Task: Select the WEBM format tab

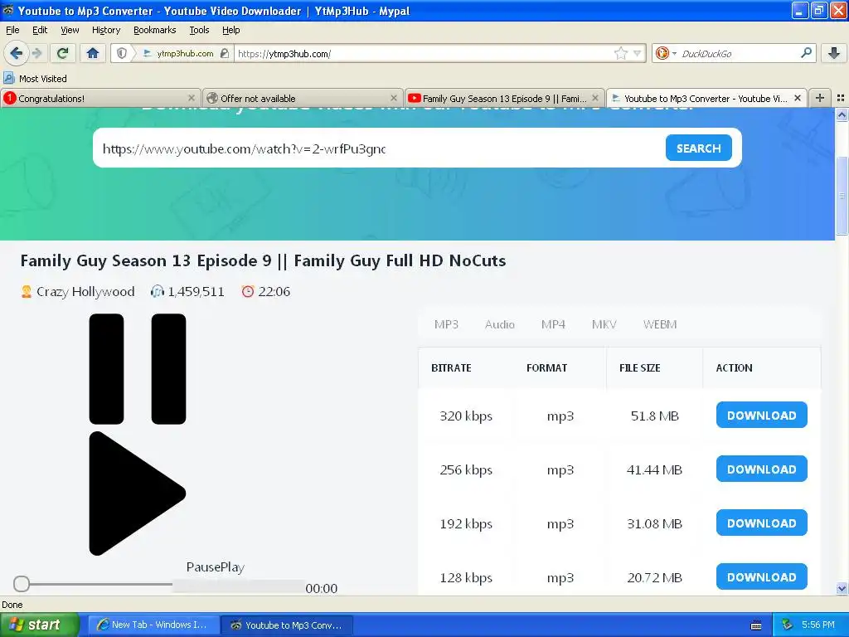Action: tap(659, 324)
